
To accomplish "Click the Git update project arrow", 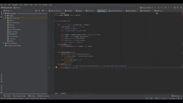I will click(168, 8).
